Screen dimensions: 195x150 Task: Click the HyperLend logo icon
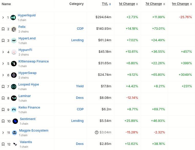14,40
